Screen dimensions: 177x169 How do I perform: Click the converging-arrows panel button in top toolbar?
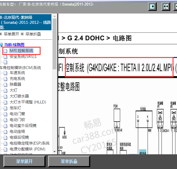click(x=166, y=6)
